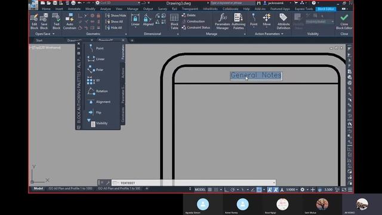This screenshot has height=215, width=382.
Task: Click the Edit Block icon
Action: tap(34, 21)
